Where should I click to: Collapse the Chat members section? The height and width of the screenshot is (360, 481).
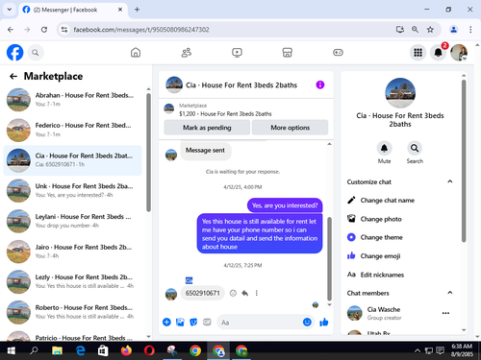tap(450, 293)
